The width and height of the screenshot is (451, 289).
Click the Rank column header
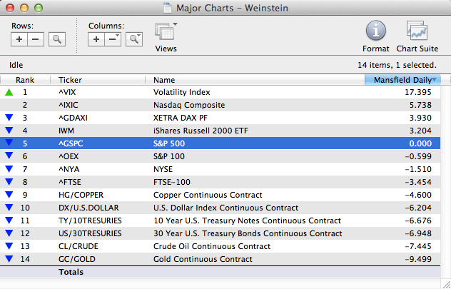[25, 80]
